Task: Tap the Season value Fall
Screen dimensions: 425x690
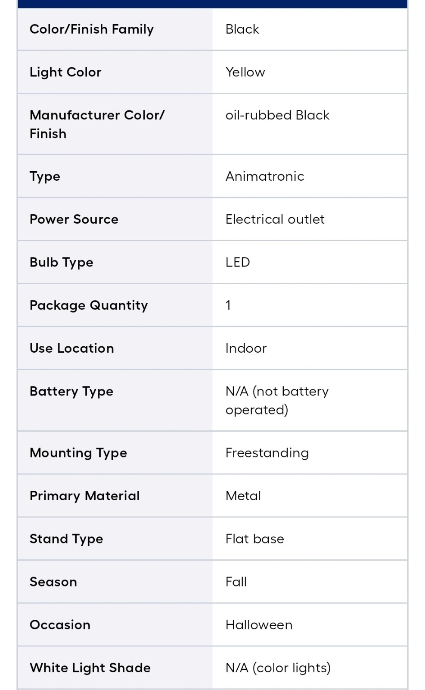Action: coord(236,582)
